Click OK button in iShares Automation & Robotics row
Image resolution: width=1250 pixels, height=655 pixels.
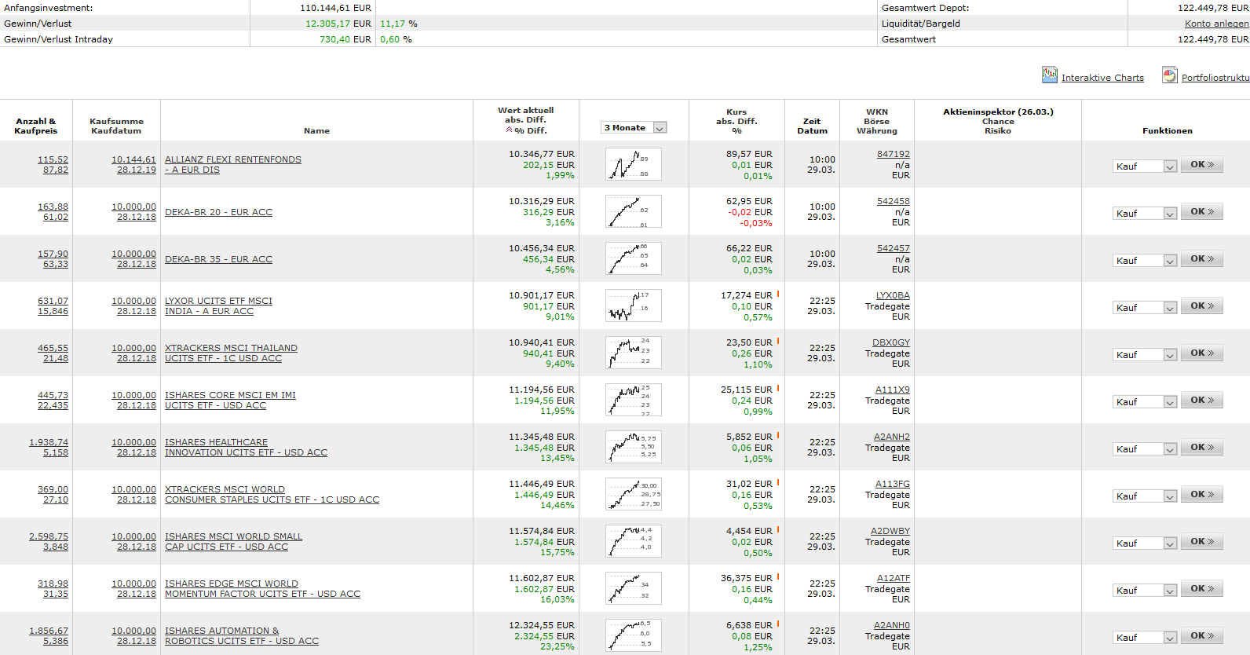tap(1201, 636)
